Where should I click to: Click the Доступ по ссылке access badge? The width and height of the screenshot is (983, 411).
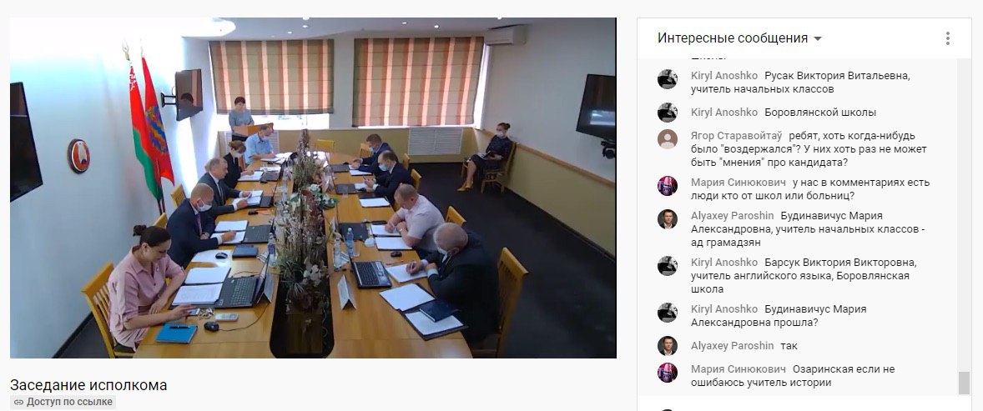[x=63, y=402]
